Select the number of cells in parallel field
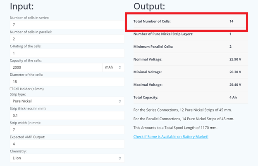This screenshot has width=258, height=166. click(67, 39)
